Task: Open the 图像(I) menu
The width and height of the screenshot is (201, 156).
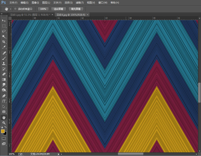Action: tap(35, 3)
